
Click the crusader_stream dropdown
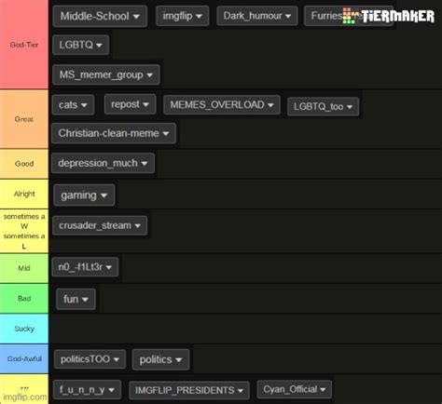tap(100, 225)
